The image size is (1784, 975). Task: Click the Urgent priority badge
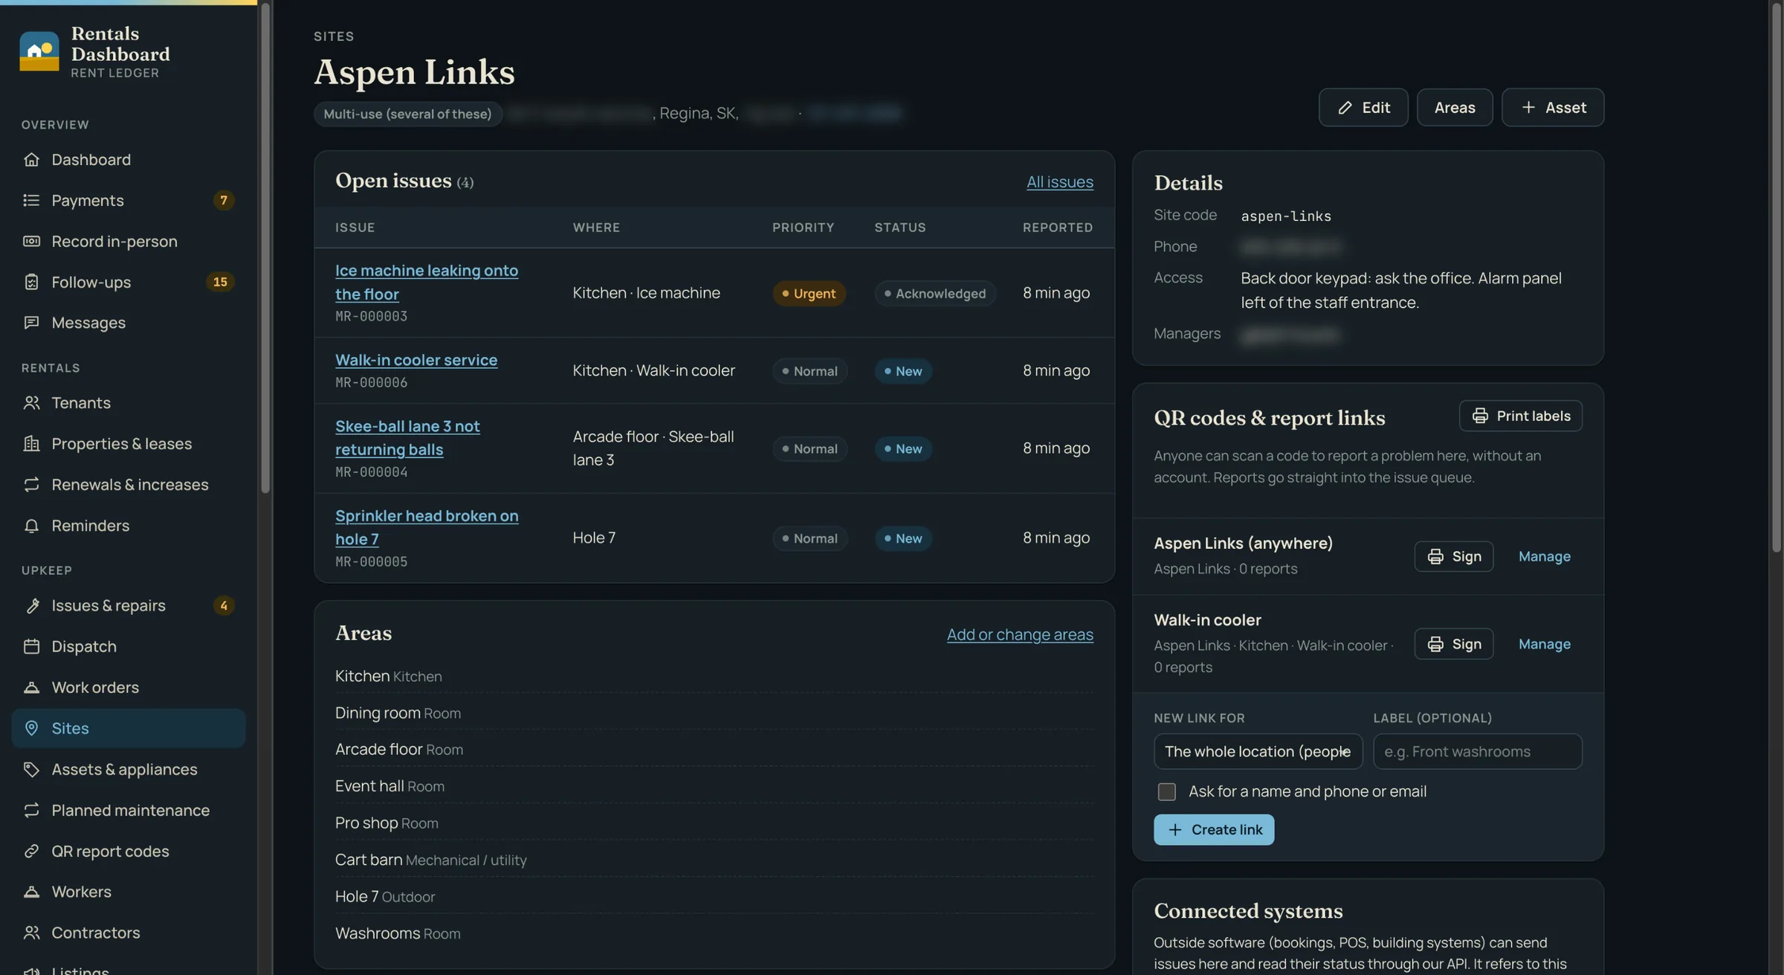pos(809,293)
